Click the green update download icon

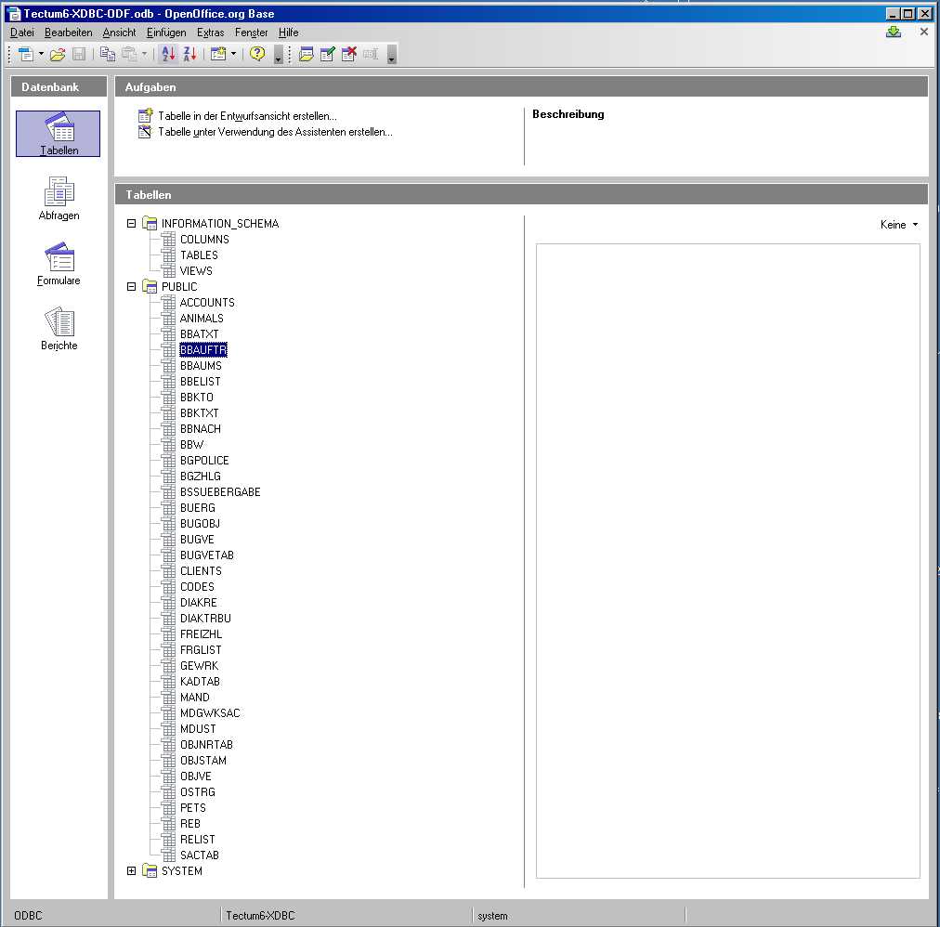coord(894,32)
